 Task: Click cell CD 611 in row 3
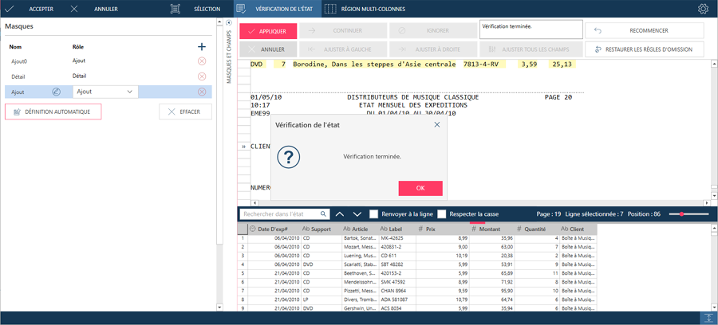pos(397,255)
